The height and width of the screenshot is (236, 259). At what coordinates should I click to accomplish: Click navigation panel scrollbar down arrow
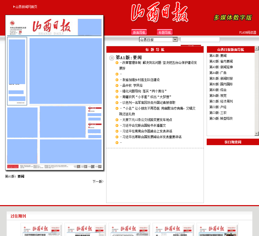pos(256,134)
